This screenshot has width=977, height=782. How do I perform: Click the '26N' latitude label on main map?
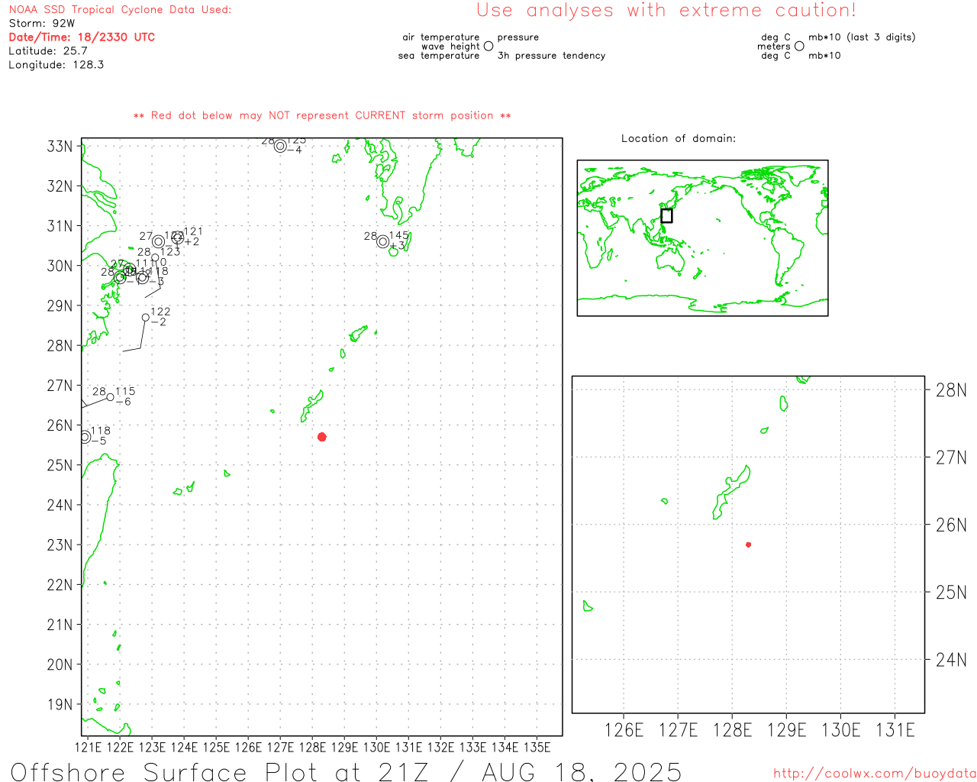click(60, 425)
